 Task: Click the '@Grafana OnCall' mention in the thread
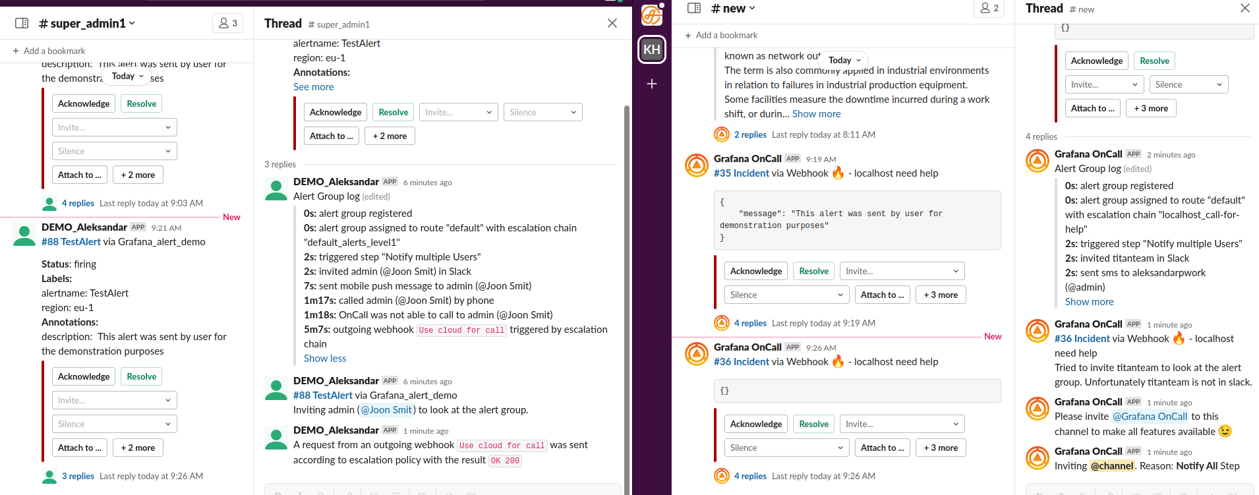(1150, 417)
